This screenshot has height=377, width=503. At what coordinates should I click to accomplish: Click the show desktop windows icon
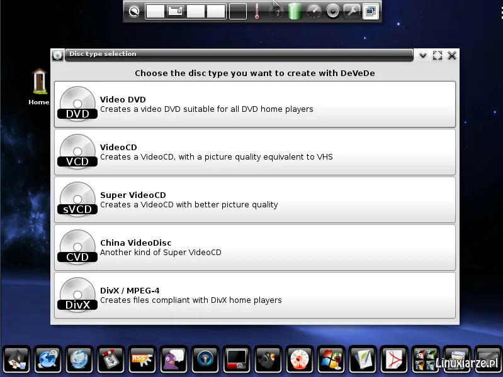tap(371, 11)
